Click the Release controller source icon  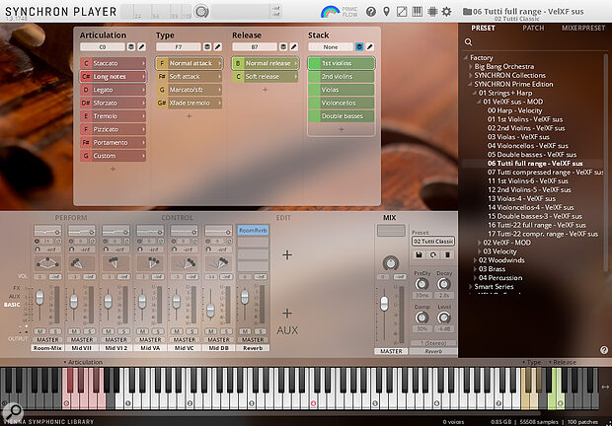(283, 46)
